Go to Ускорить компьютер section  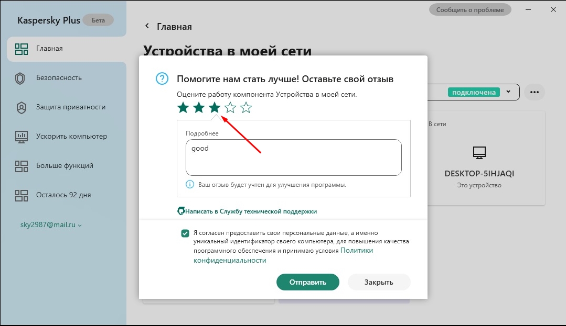tap(71, 137)
